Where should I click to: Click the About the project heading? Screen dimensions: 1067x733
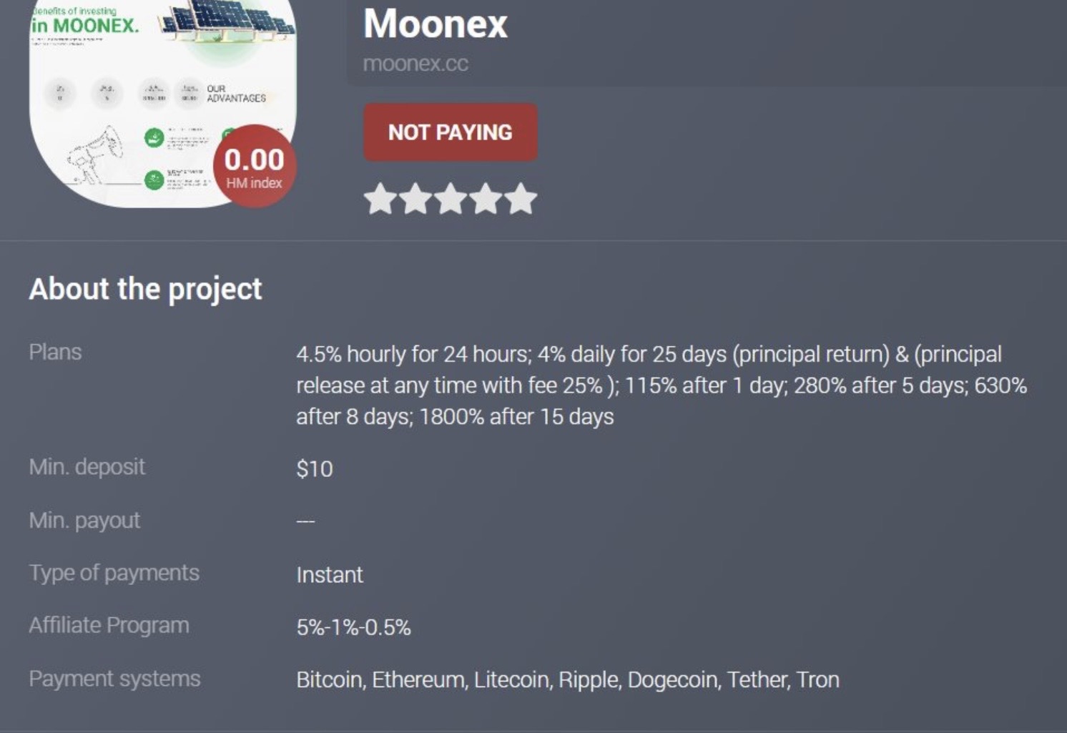[145, 289]
